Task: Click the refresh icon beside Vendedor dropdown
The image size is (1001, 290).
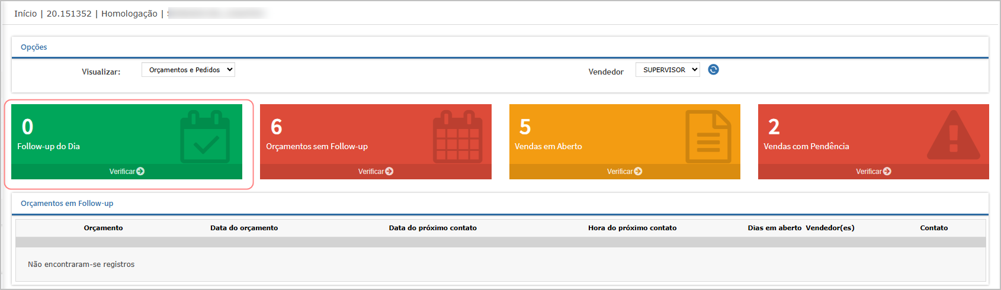Action: point(714,70)
